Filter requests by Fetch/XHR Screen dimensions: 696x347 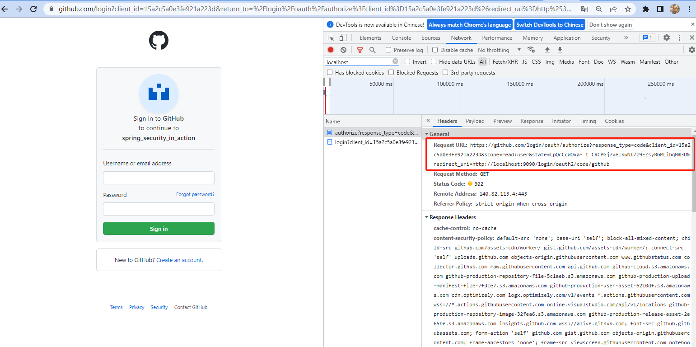click(505, 62)
